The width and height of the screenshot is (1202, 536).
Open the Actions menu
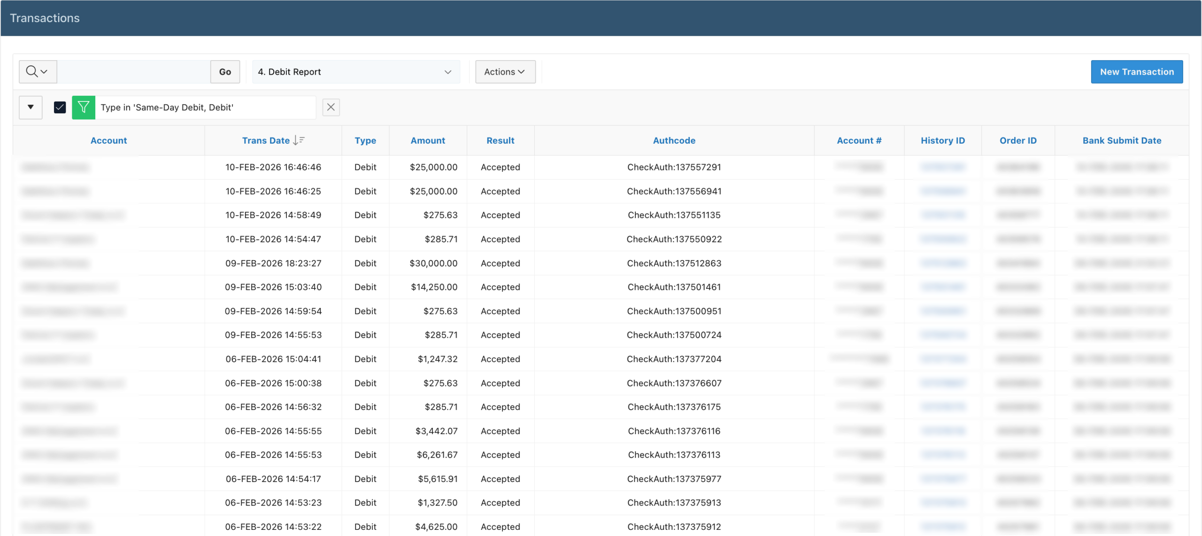[x=505, y=72]
